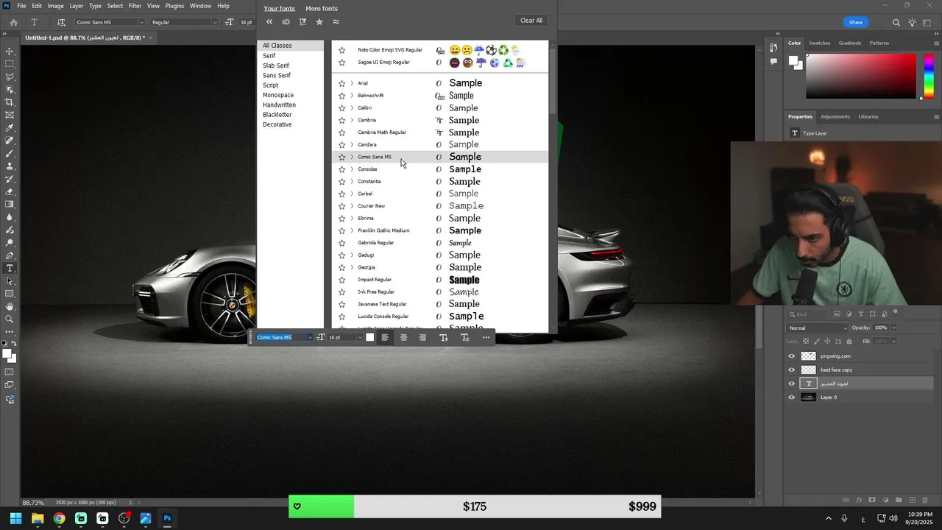Open the Opacity 100% dropdown arrow
The image size is (942, 530).
click(x=893, y=328)
